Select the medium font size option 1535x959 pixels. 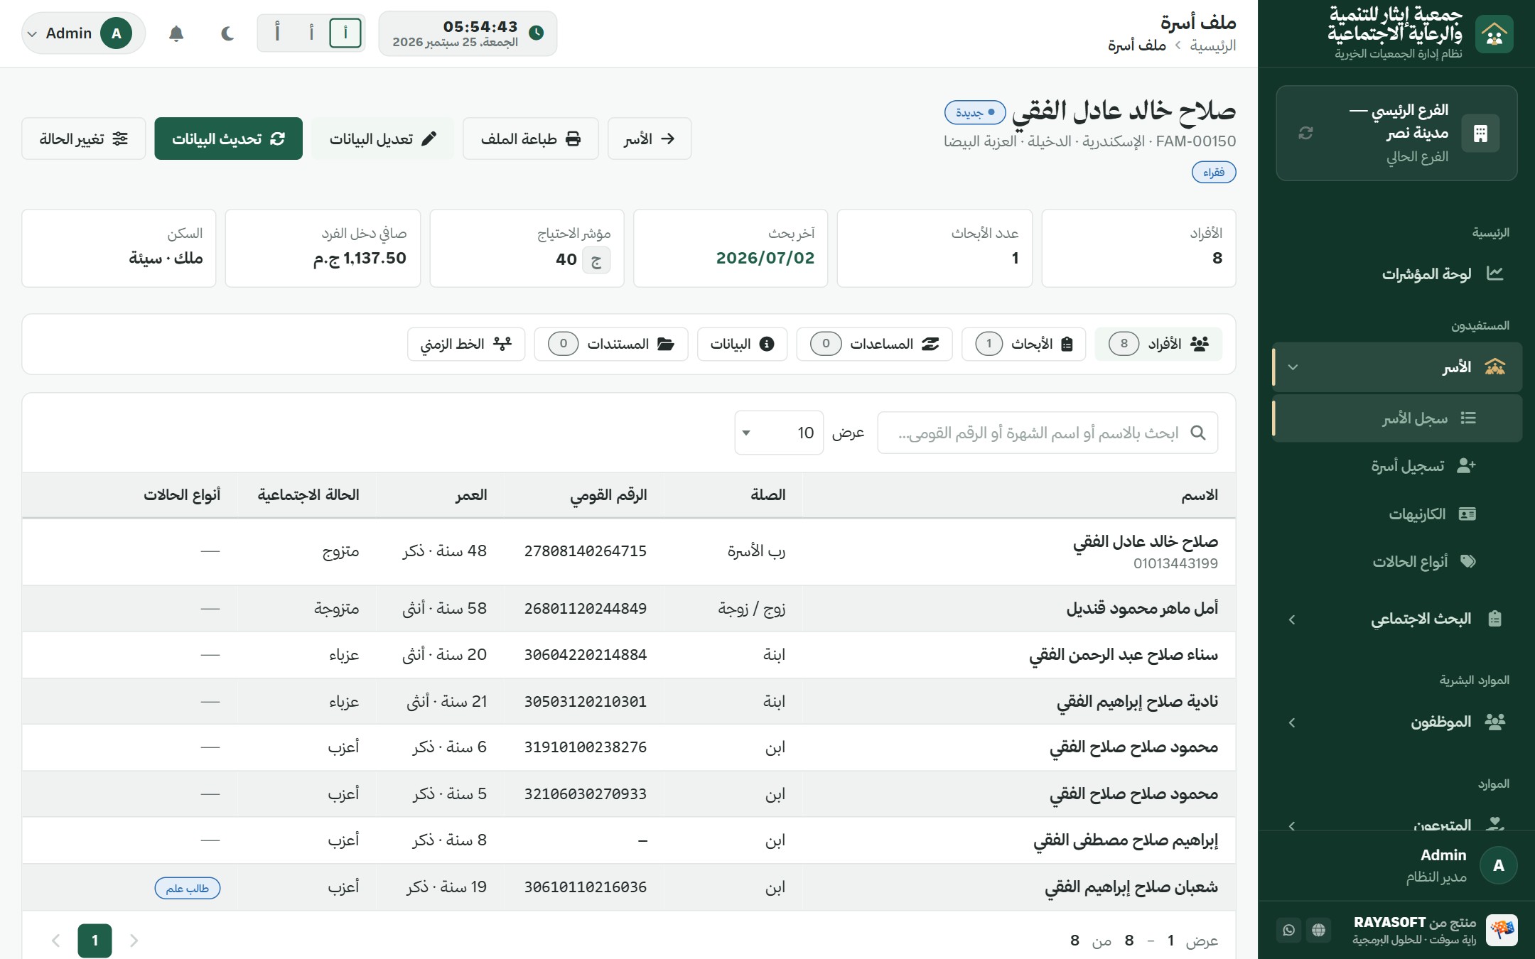(x=311, y=33)
